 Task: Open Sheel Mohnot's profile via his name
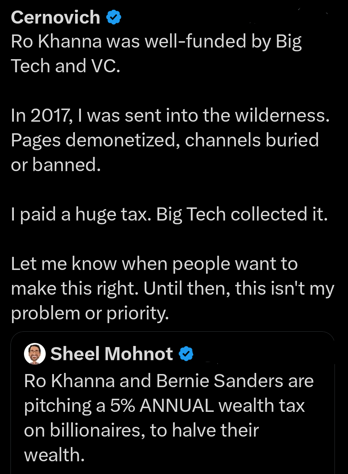(x=111, y=353)
